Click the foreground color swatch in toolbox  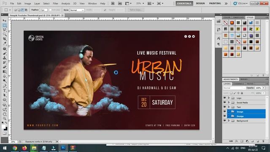pyautogui.click(x=3, y=127)
